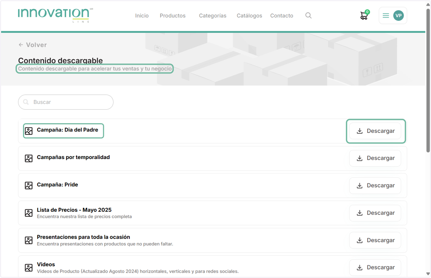431x278 pixels.
Task: Click the VP user avatar
Action: [398, 16]
